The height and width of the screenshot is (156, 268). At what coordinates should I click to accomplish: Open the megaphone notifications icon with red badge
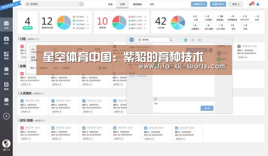coord(251,4)
